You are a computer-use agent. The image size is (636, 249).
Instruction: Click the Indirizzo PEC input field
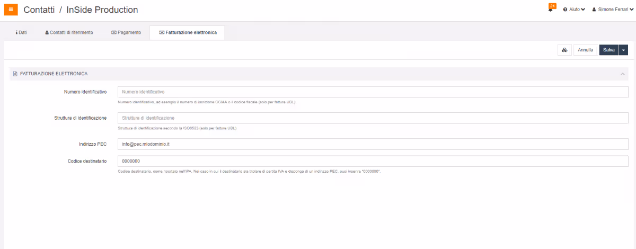coord(373,144)
